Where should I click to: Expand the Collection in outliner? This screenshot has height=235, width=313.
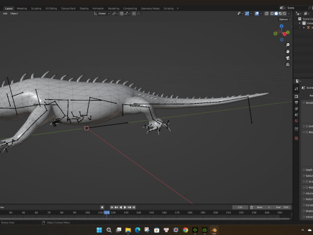(x=300, y=23)
